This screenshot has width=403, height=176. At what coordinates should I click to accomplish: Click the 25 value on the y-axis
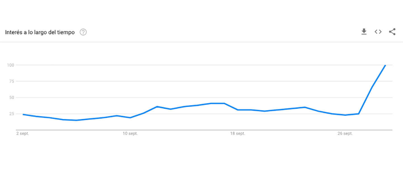click(x=12, y=114)
